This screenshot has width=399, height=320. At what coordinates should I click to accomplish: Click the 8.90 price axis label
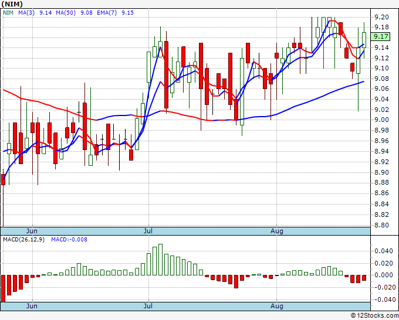click(x=381, y=172)
